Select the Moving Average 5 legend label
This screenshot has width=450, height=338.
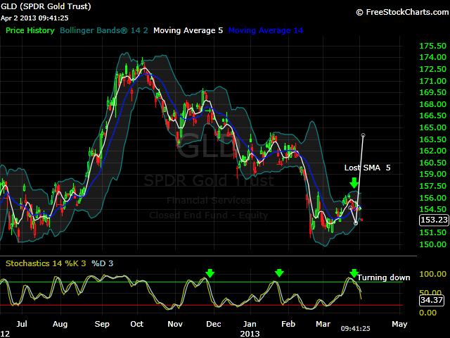pyautogui.click(x=188, y=30)
